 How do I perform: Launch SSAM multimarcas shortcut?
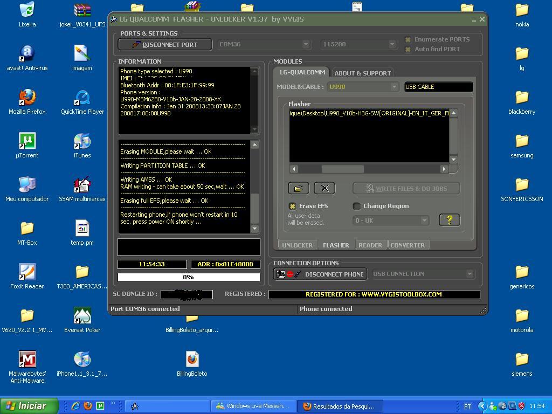click(82, 184)
